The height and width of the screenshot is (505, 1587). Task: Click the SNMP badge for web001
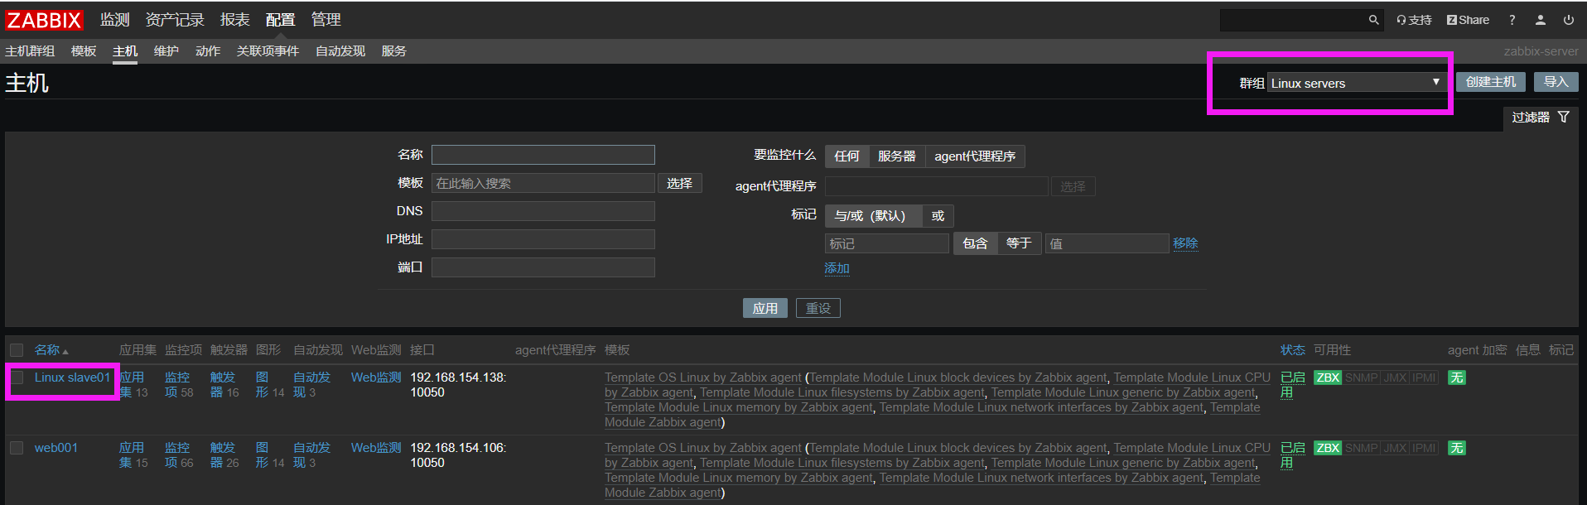point(1362,448)
